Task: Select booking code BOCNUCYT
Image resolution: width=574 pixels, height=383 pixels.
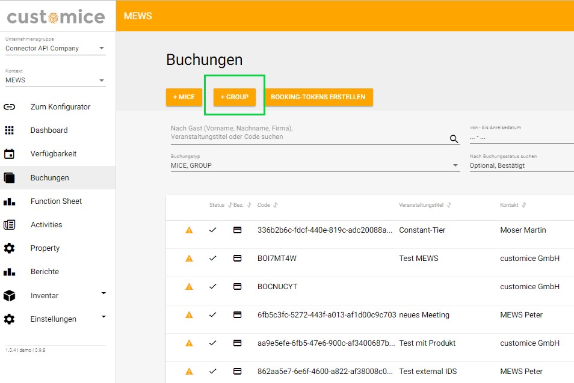Action: pos(277,286)
